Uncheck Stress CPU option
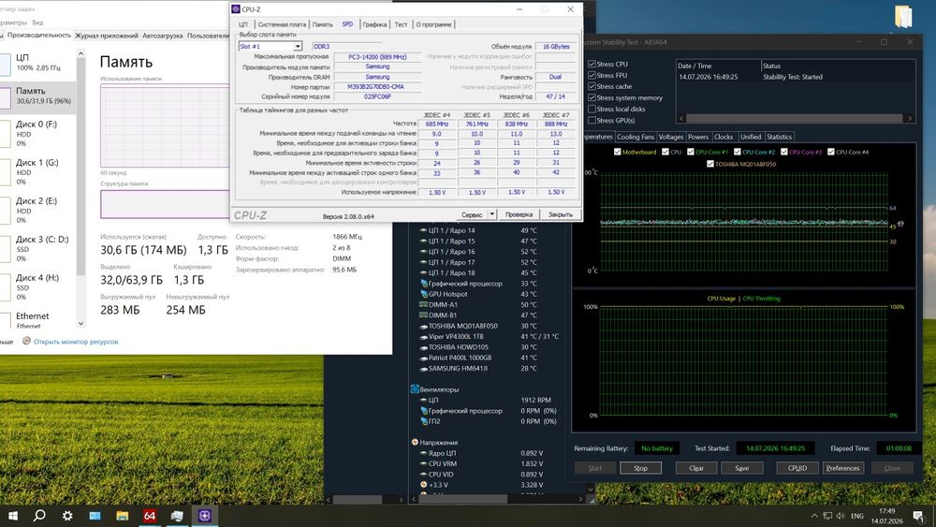This screenshot has height=527, width=936. [592, 64]
